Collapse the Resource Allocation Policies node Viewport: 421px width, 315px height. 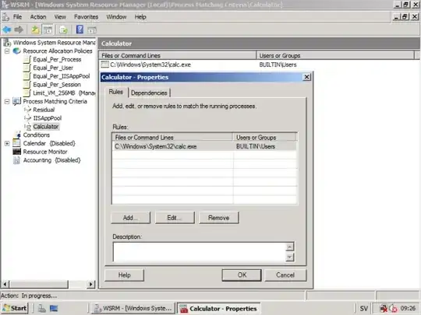[x=7, y=51]
